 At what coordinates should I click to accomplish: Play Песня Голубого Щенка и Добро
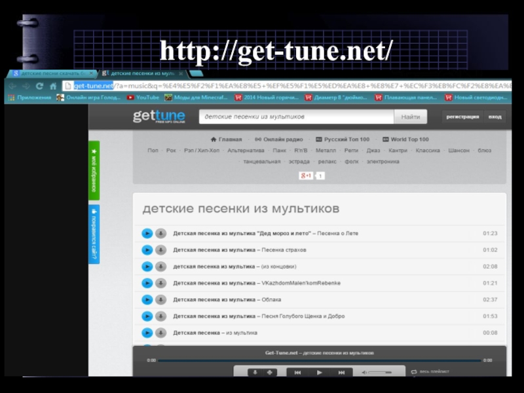(x=147, y=316)
